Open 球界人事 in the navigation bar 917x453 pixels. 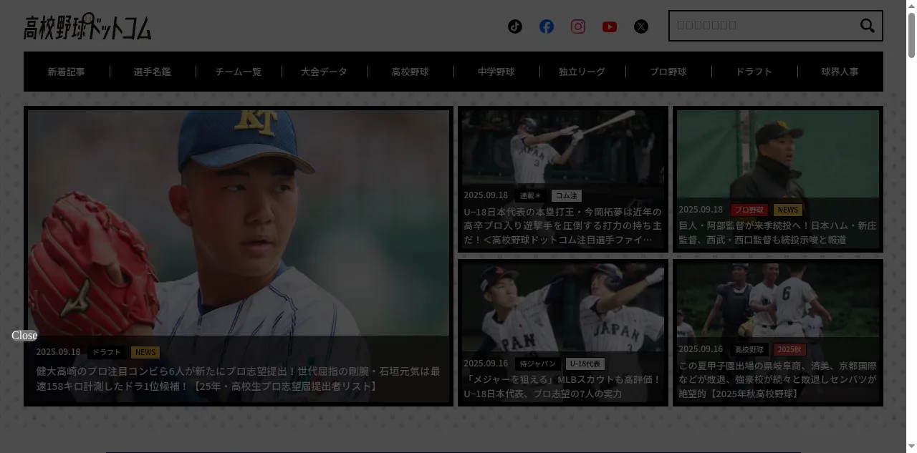(x=840, y=72)
